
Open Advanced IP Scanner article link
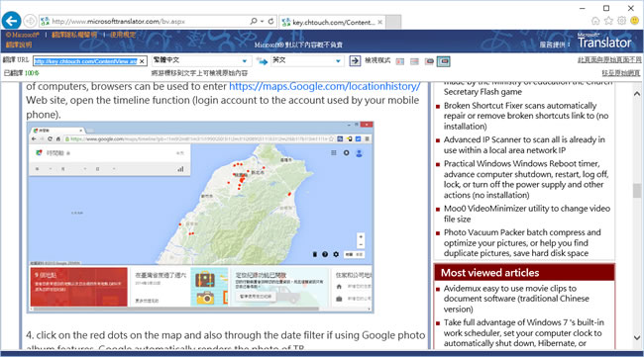coord(524,145)
